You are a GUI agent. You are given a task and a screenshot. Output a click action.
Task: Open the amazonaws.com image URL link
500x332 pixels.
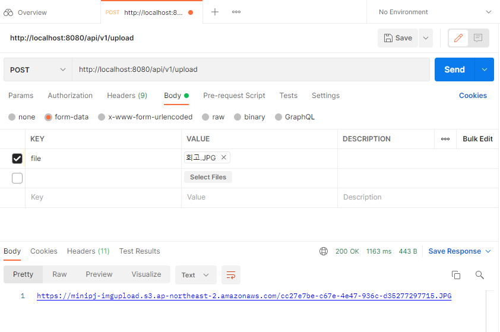point(244,296)
